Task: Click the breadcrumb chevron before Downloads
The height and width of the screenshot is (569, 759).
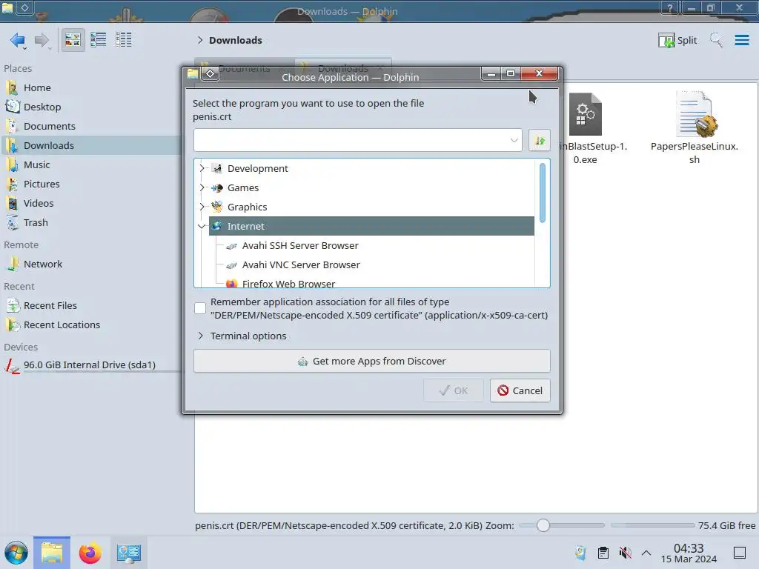Action: 200,40
